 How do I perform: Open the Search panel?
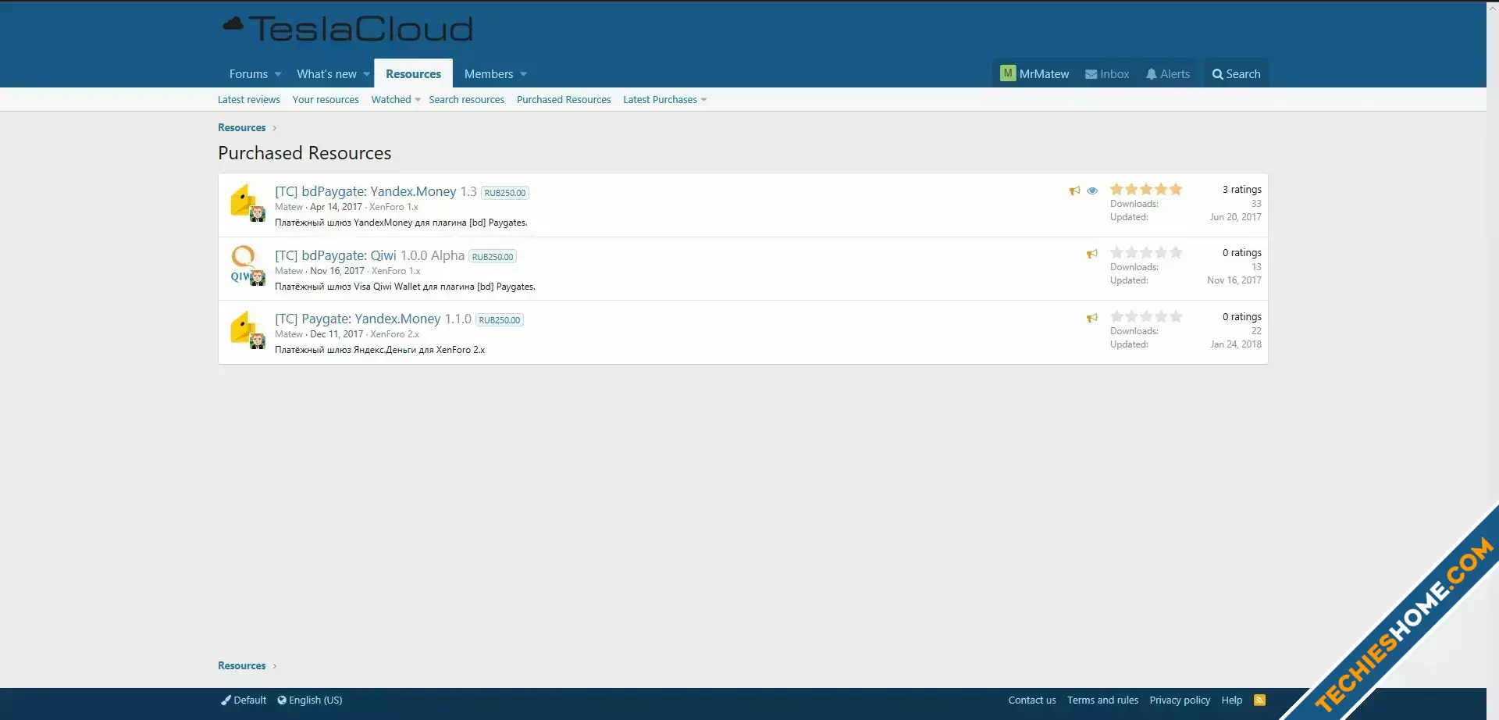1236,74
